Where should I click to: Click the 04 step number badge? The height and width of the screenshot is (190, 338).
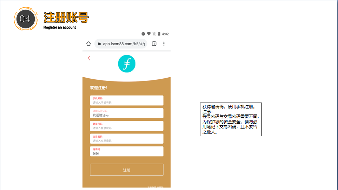(26, 19)
